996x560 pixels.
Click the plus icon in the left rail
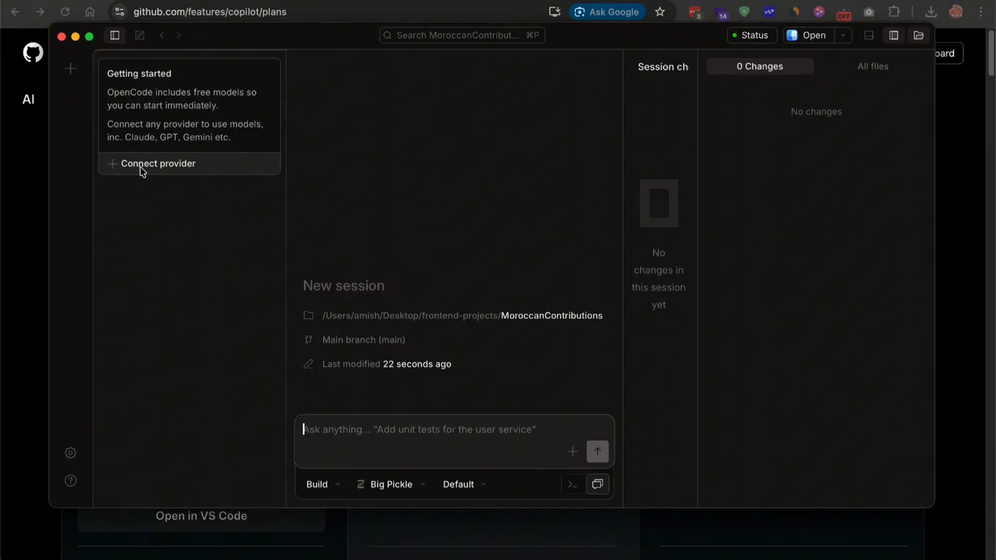[x=70, y=68]
